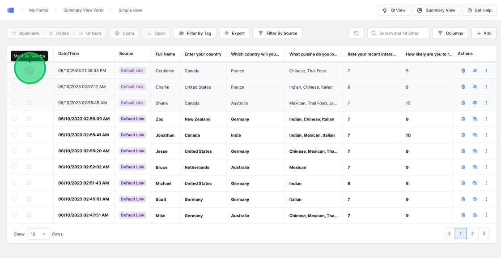Image resolution: width=501 pixels, height=258 pixels.
Task: Tick the checkbox beside Bruce's entry
Action: (x=14, y=167)
